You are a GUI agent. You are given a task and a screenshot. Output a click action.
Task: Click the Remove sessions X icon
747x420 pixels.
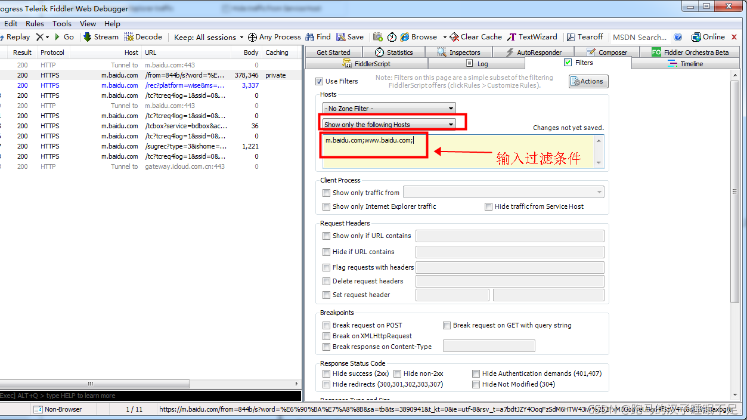point(39,37)
